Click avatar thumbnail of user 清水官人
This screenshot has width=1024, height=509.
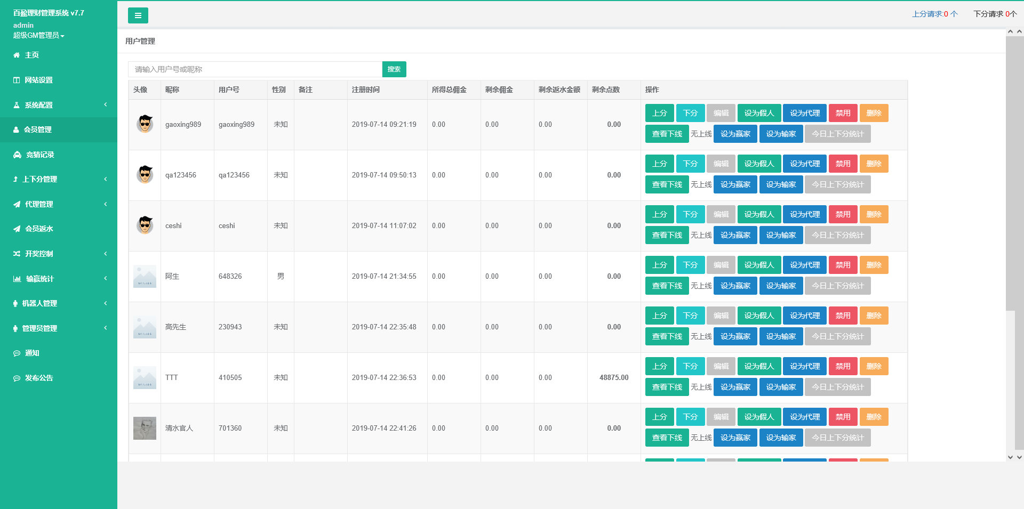tap(145, 428)
